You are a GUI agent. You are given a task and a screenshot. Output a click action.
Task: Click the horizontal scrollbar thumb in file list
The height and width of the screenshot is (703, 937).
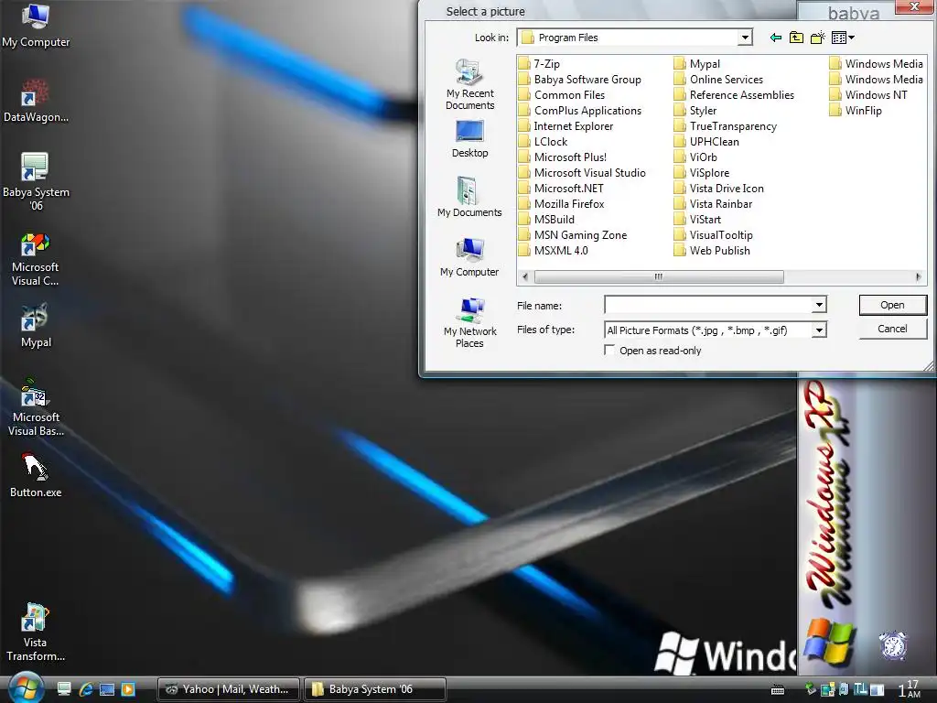[x=659, y=276]
